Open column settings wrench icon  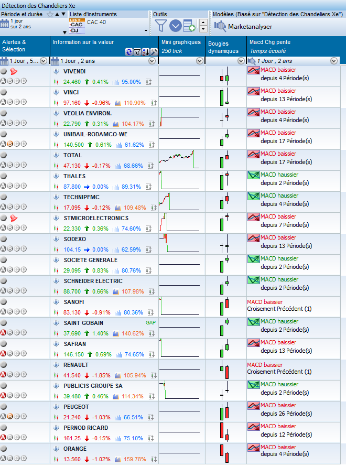point(154,52)
